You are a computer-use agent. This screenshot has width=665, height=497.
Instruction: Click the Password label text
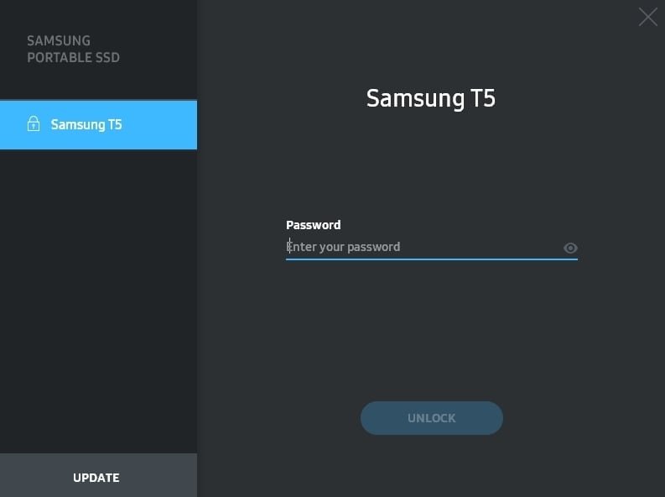[313, 225]
